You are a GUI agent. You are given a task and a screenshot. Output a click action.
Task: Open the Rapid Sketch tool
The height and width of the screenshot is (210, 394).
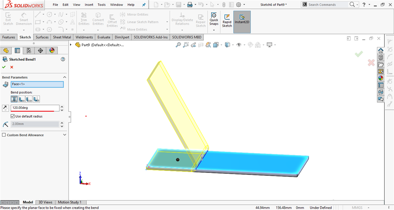227,21
